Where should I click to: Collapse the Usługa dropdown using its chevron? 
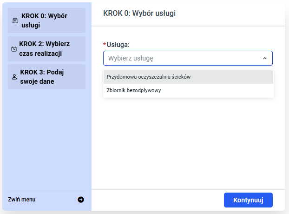pos(264,59)
